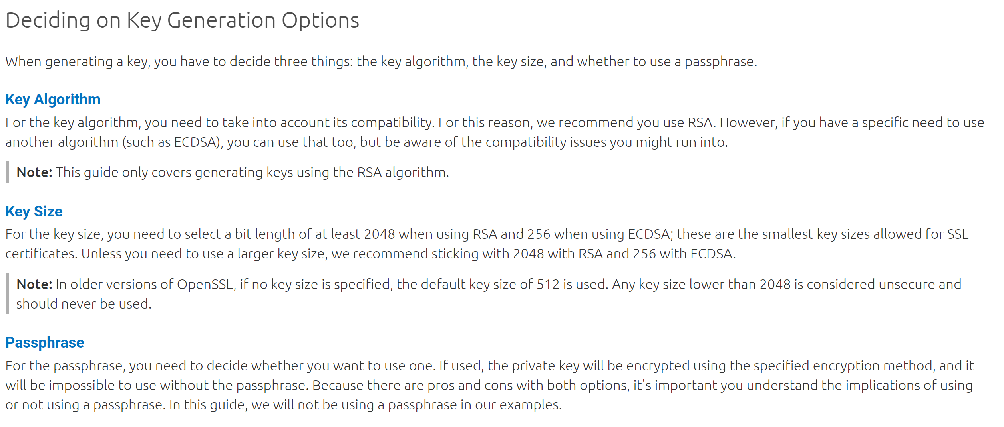1004x427 pixels.
Task: Click the Key Size heading link
Action: tap(34, 211)
